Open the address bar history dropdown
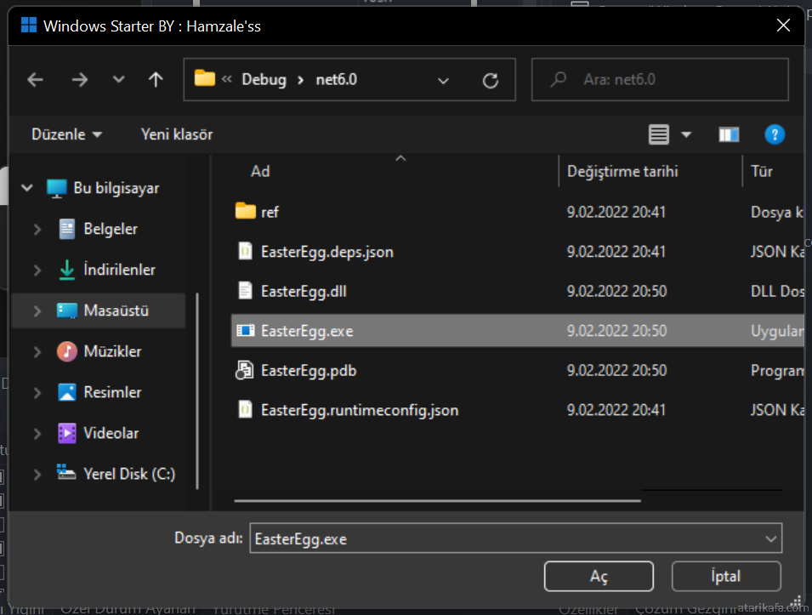Viewport: 812px width, 615px height. pyautogui.click(x=443, y=80)
